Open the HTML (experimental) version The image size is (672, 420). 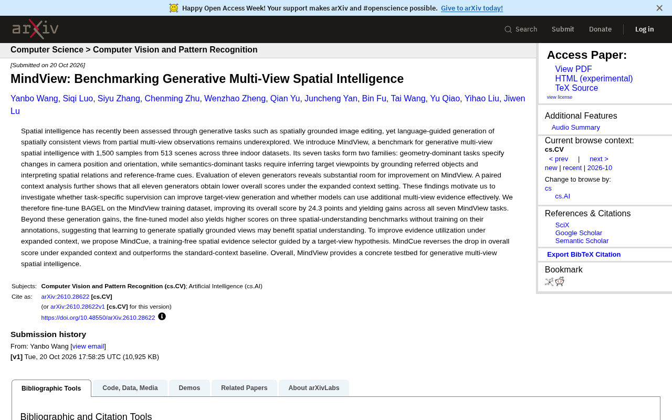point(594,79)
